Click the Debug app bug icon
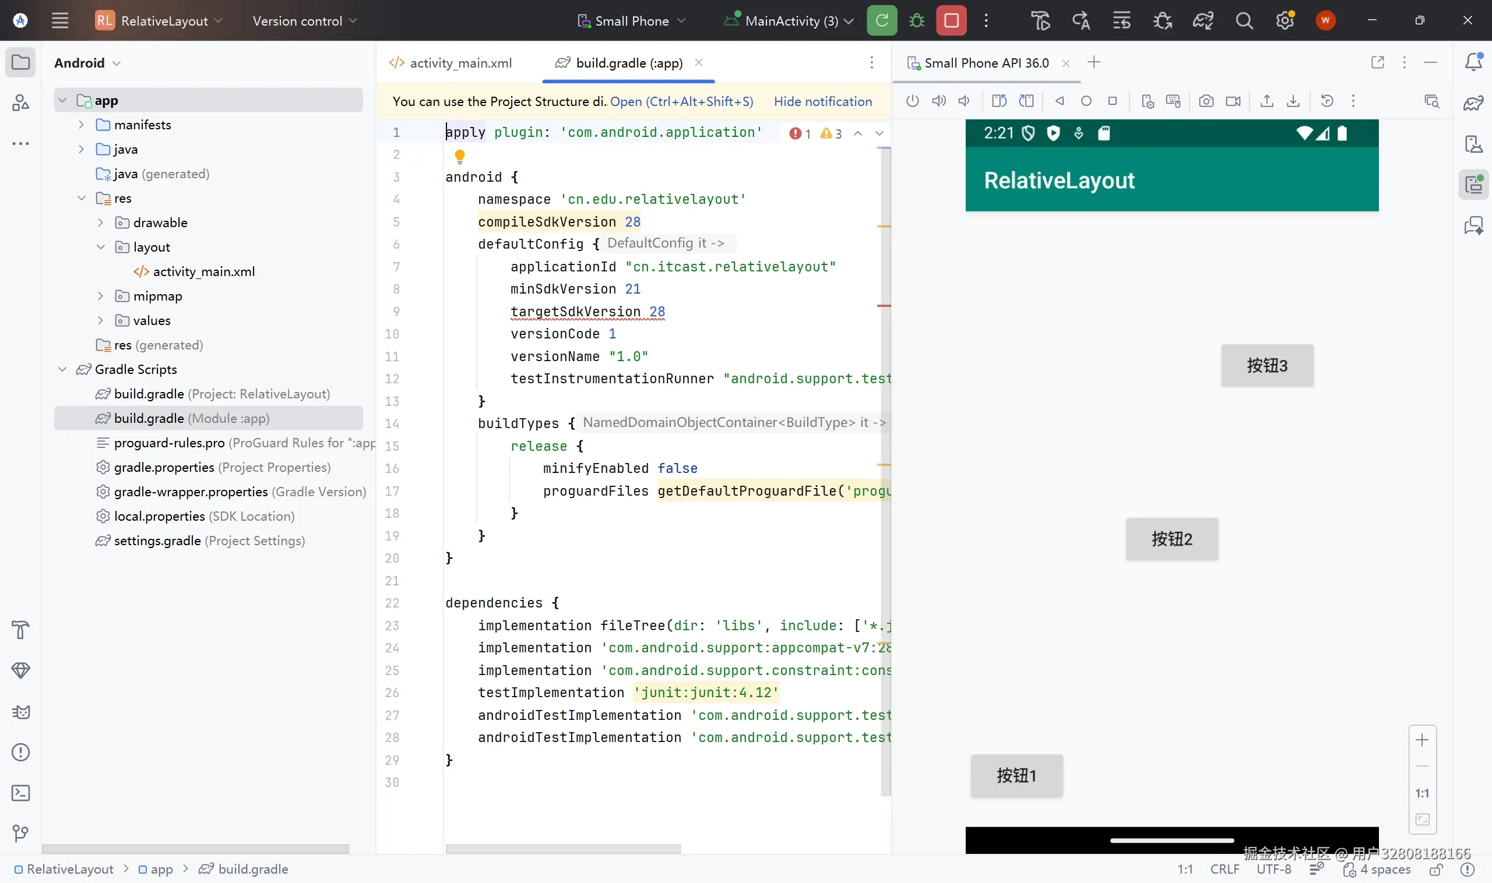 [917, 21]
